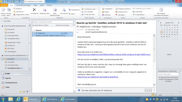Collapse the Gisteren message group

tap(34, 30)
